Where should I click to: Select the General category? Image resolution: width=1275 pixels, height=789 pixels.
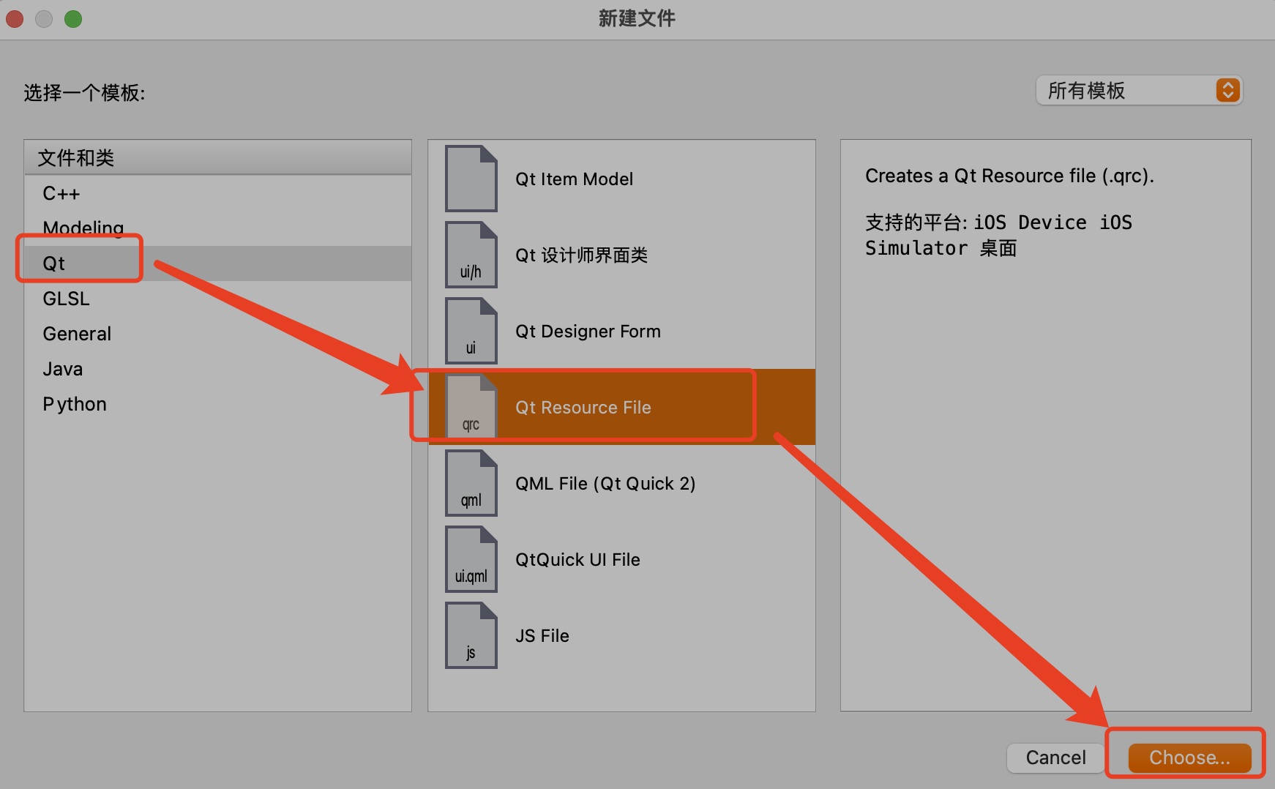[218, 334]
